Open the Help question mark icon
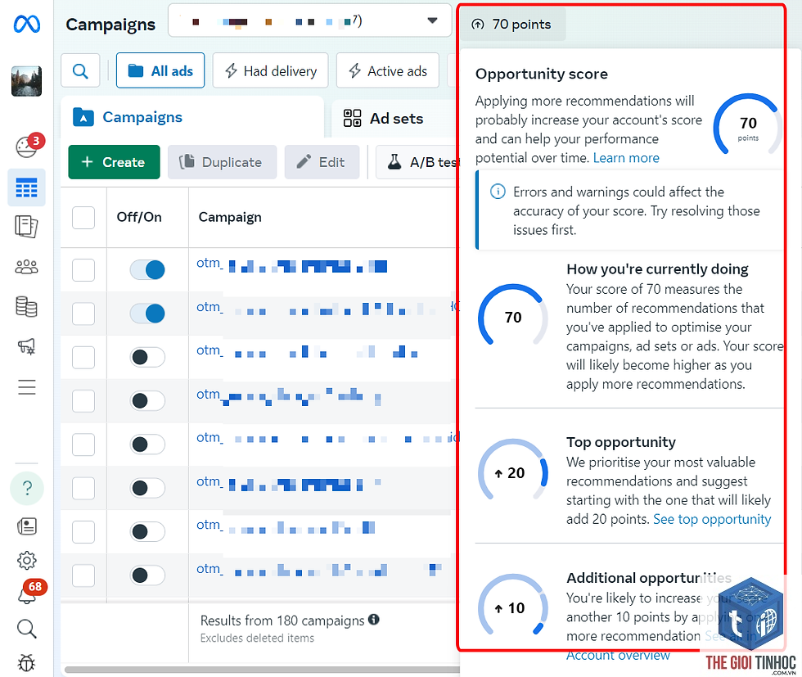802x677 pixels. pos(27,488)
